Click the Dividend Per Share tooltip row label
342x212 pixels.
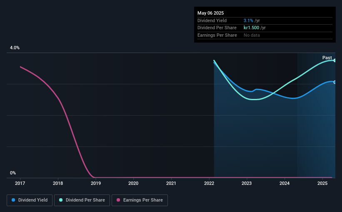[x=217, y=28]
